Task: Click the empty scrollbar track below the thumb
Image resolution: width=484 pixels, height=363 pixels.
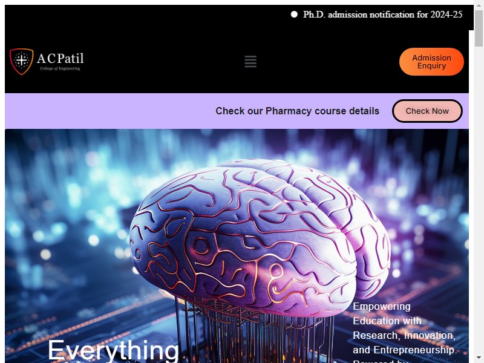Action: click(x=479, y=201)
